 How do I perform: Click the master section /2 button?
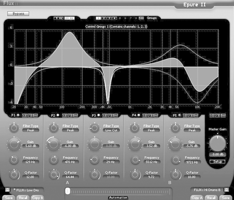pyautogui.click(x=218, y=116)
